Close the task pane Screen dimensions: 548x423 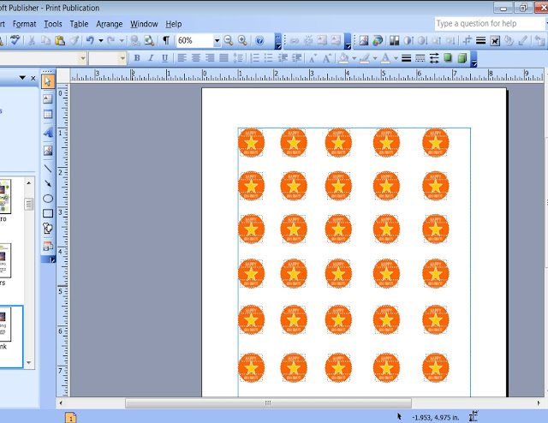pos(33,78)
